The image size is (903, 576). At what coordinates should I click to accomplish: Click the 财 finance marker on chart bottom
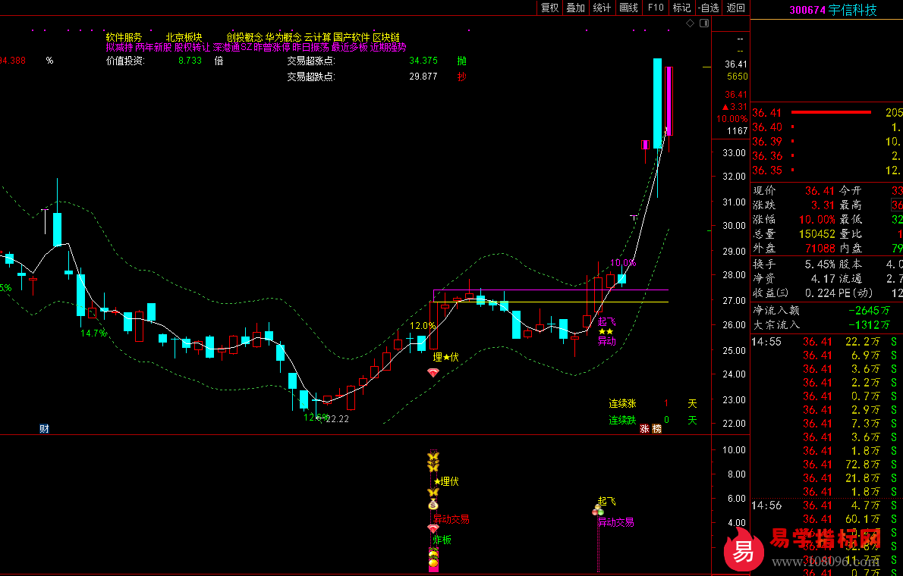coord(44,429)
